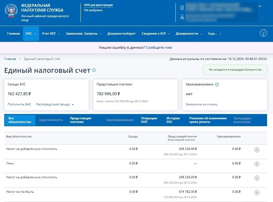This screenshot has width=273, height=202.
Task: Click Главная in the breadcrumb
Action: click(x=10, y=59)
